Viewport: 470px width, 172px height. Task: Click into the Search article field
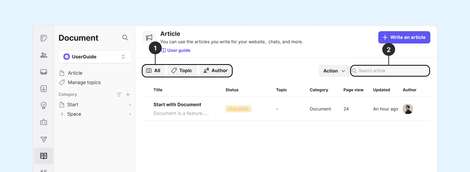[x=390, y=71]
